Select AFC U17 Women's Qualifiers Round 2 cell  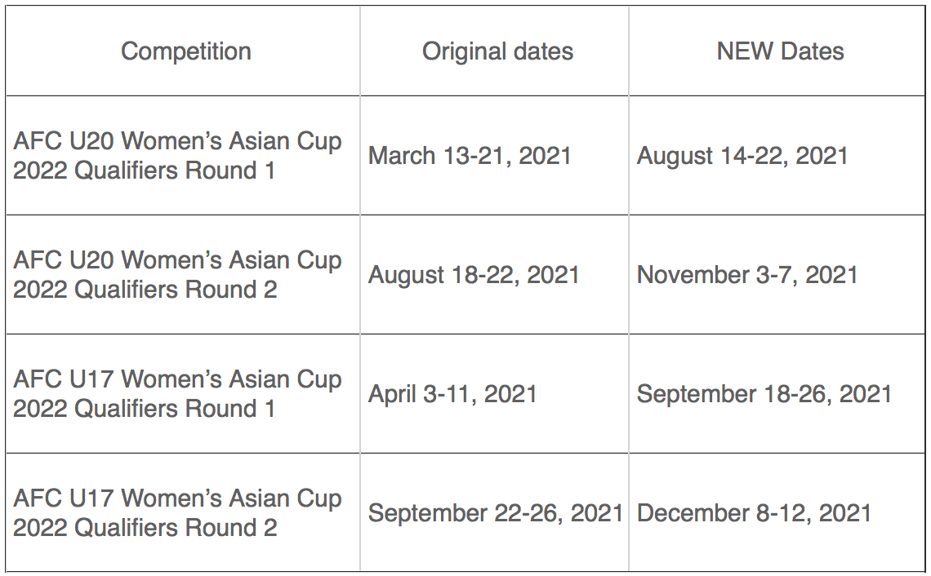pyautogui.click(x=183, y=512)
